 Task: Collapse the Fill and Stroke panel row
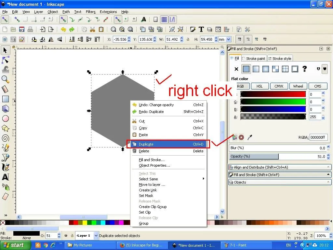click(279, 175)
